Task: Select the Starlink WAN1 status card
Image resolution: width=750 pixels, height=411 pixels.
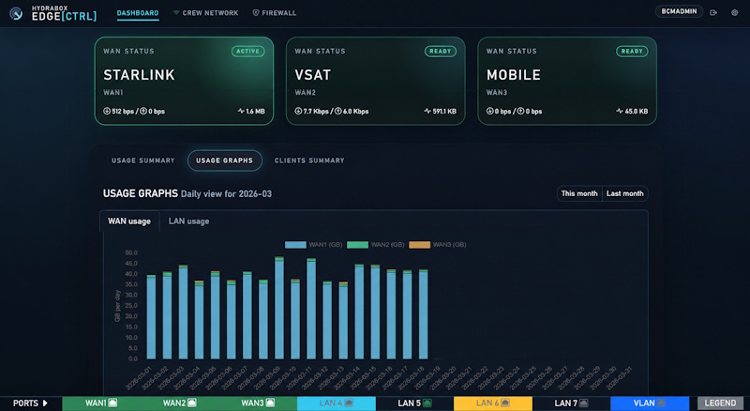Action: [184, 81]
